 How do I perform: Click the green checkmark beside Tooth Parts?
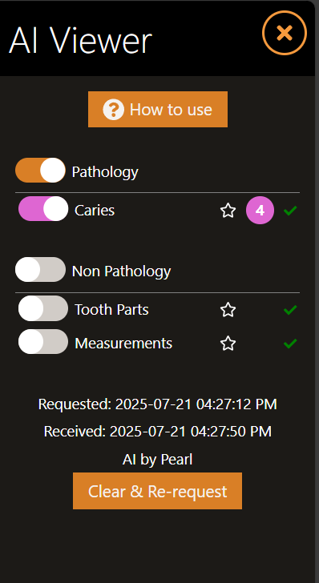pyautogui.click(x=290, y=310)
